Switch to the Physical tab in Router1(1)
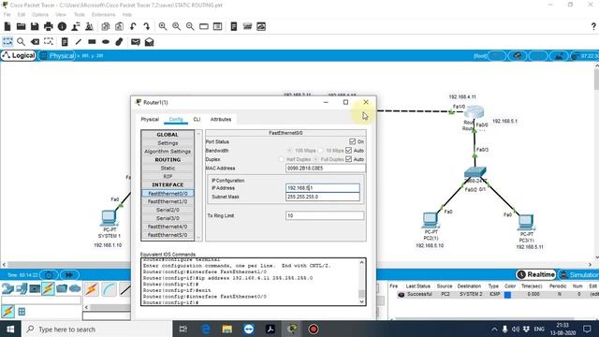599x337 pixels. pyautogui.click(x=150, y=119)
